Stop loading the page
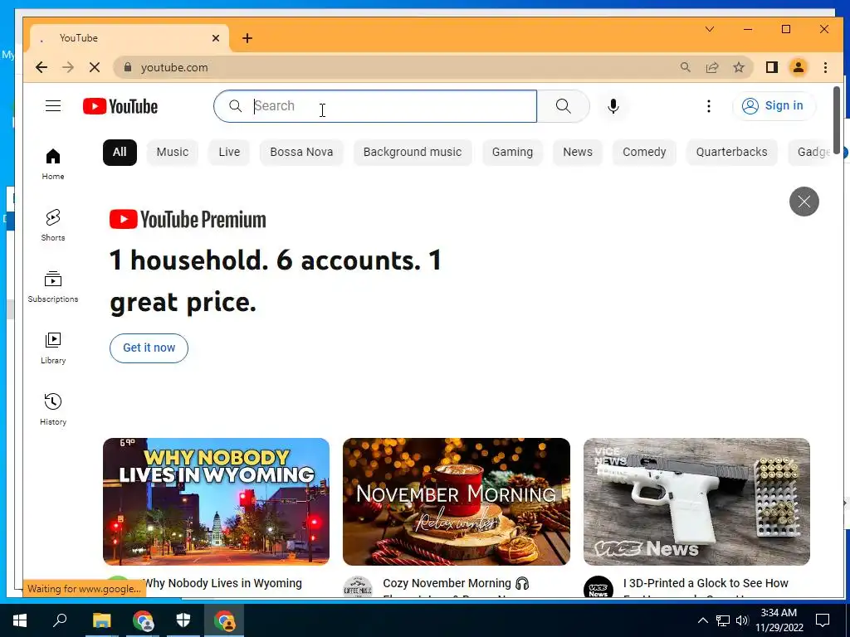 click(x=95, y=67)
